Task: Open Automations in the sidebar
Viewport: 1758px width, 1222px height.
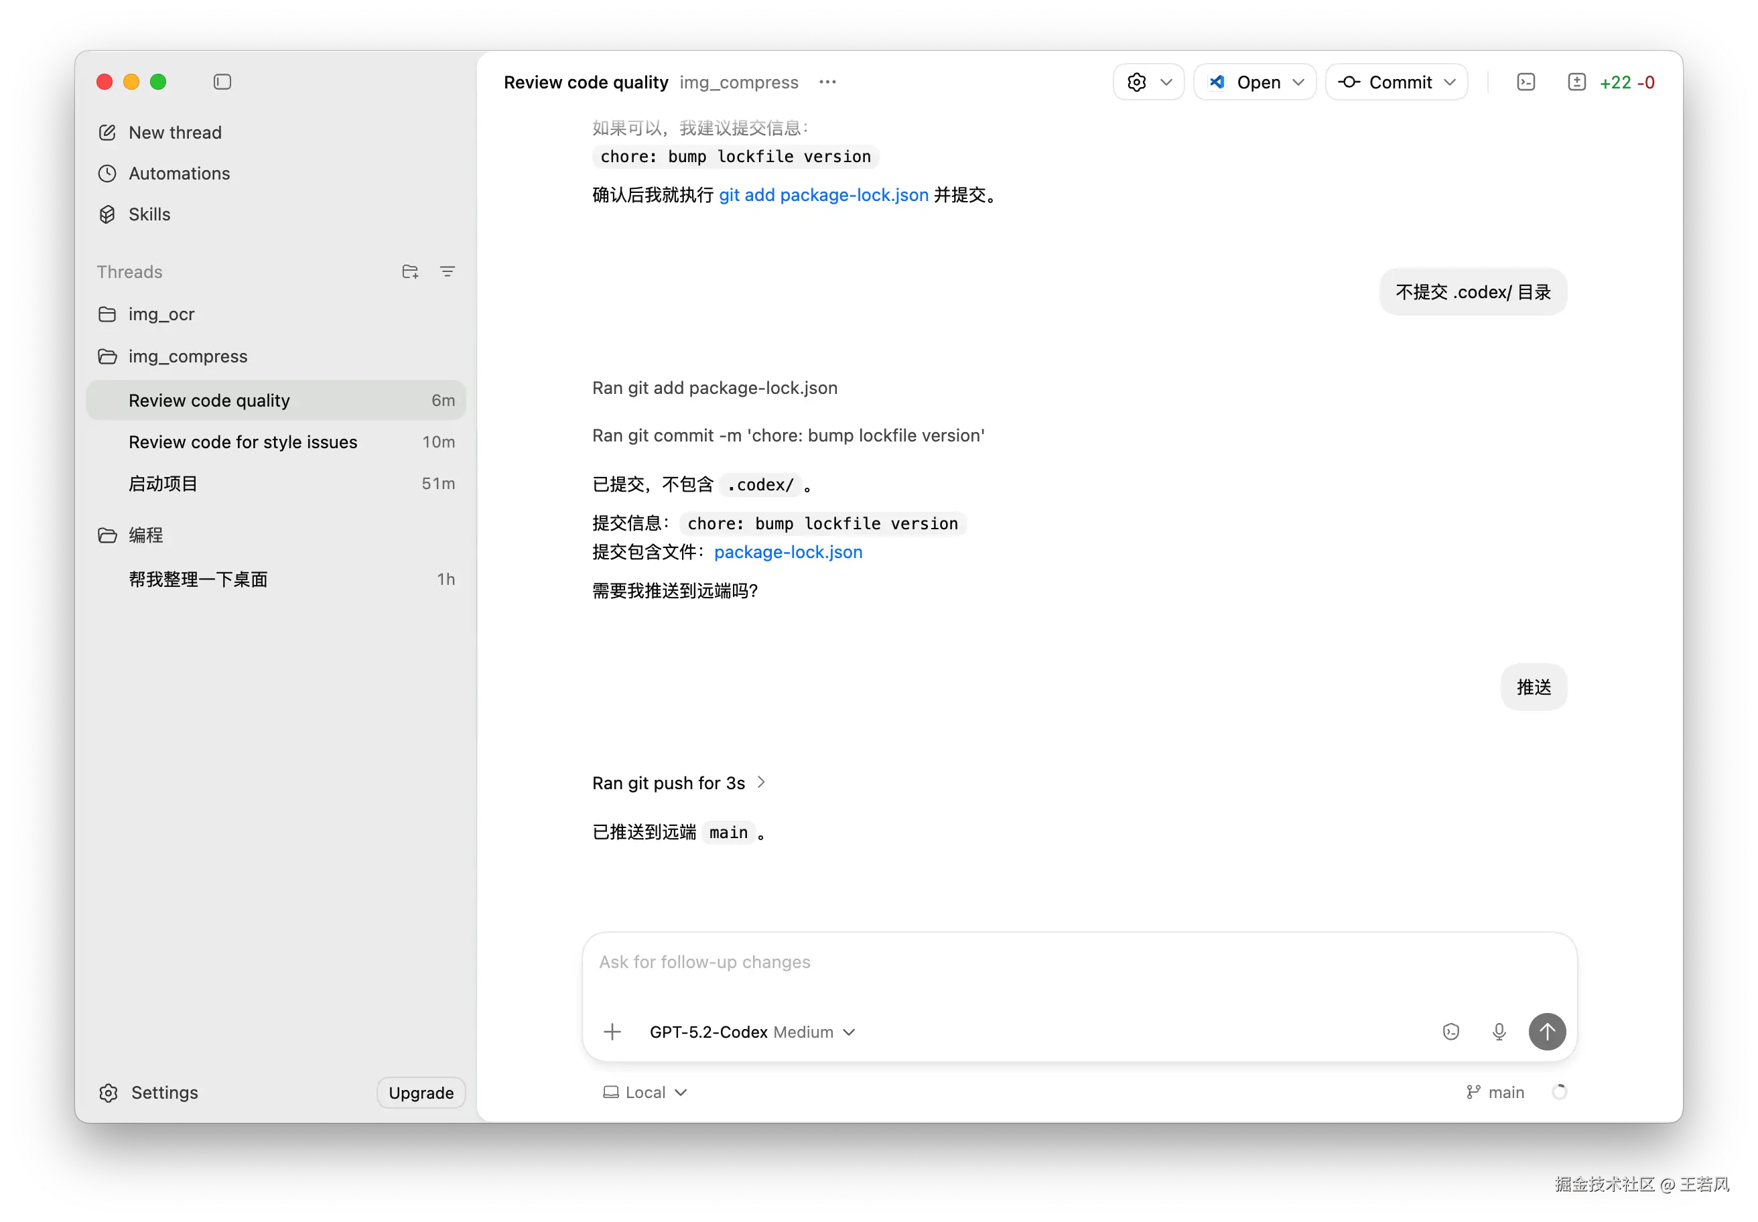Action: coord(178,174)
